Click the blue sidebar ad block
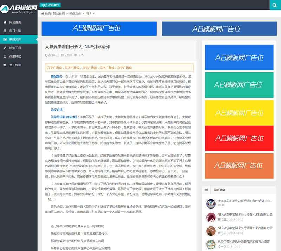 tap(239, 57)
